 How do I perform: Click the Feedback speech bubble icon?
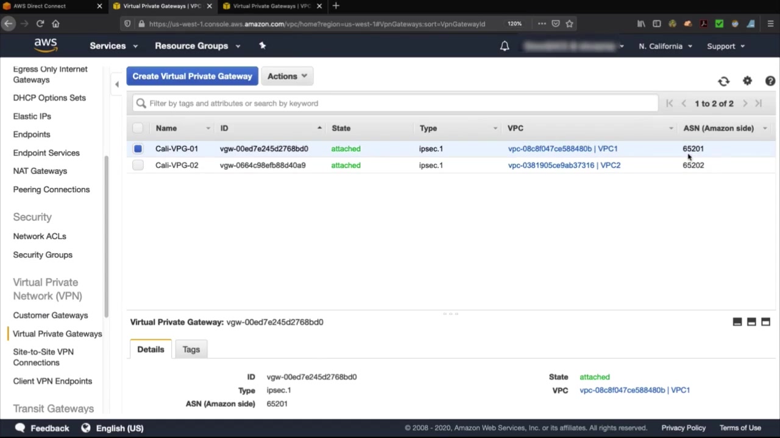point(19,428)
